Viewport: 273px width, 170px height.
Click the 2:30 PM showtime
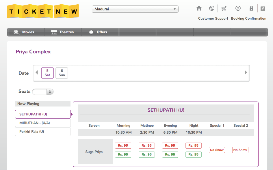[x=147, y=132]
